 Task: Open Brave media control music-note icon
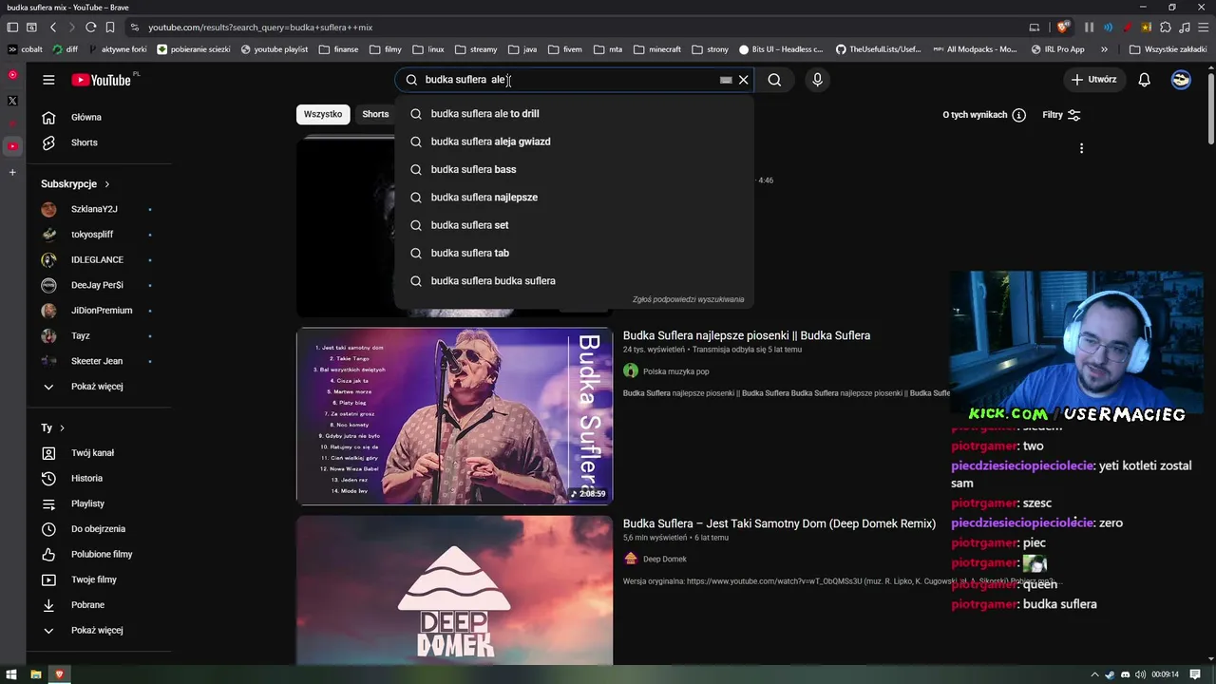(1184, 28)
